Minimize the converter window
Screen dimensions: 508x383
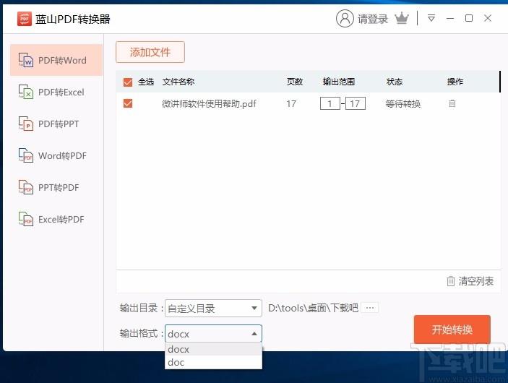[450, 18]
